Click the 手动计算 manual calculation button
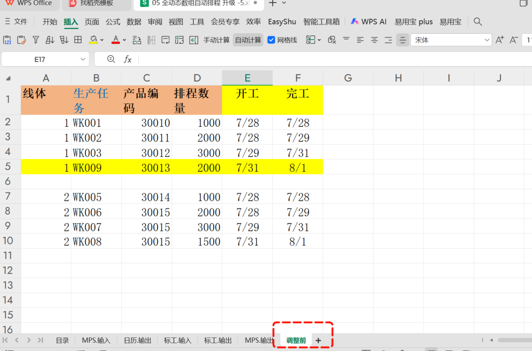Viewport: 532px width, 351px height. [217, 40]
